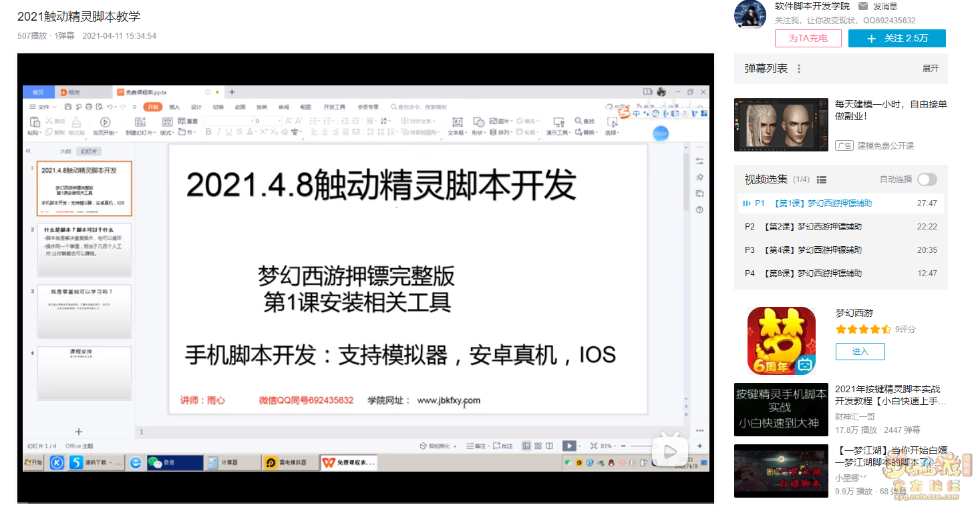The image size is (980, 505).
Task: Open the uploader avatar of 软件脚本开发学院
Action: point(750,15)
